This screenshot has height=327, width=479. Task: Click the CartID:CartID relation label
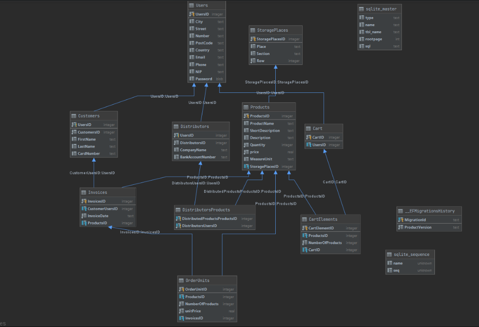coord(334,182)
